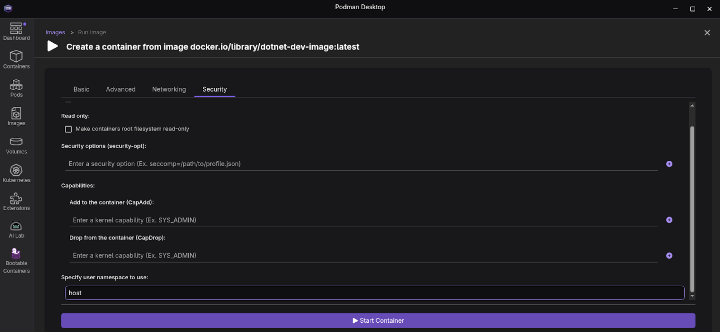This screenshot has width=720, height=332.
Task: Follow the Images breadcrumb link
Action: click(55, 32)
